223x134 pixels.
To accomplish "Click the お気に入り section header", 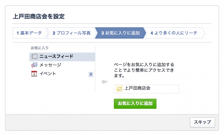I will pyautogui.click(x=39, y=48).
